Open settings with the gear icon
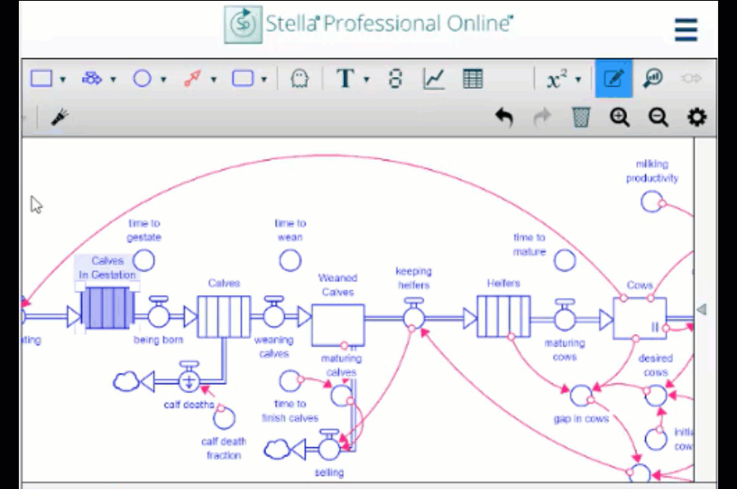This screenshot has width=737, height=489. pyautogui.click(x=697, y=117)
